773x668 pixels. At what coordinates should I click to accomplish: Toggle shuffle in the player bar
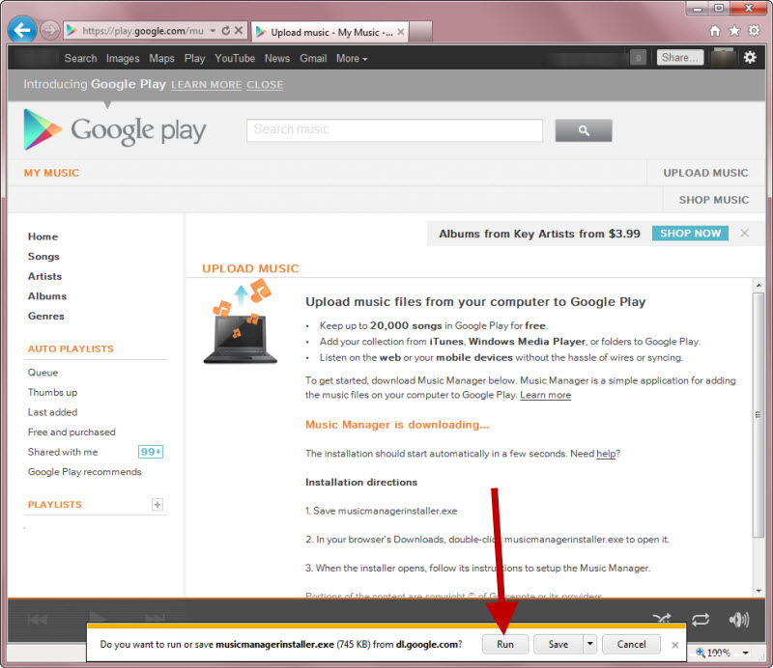(662, 619)
